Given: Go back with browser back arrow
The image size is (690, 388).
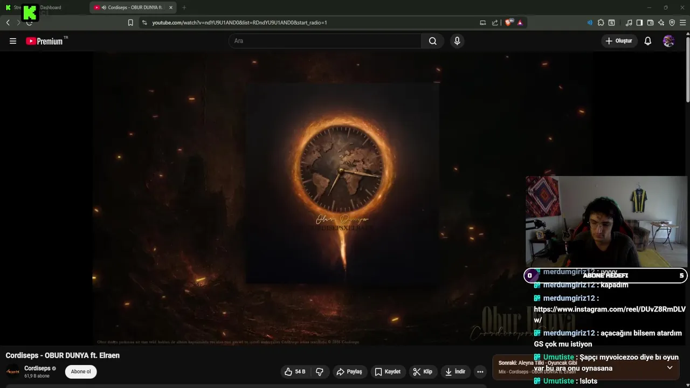Looking at the screenshot, I should point(8,23).
